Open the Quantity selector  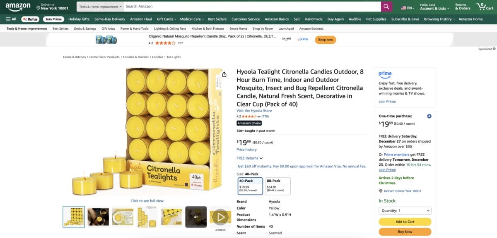click(405, 211)
